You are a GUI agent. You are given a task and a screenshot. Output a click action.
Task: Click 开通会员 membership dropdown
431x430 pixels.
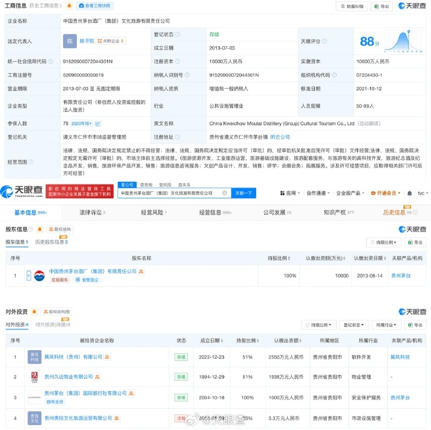(x=385, y=193)
